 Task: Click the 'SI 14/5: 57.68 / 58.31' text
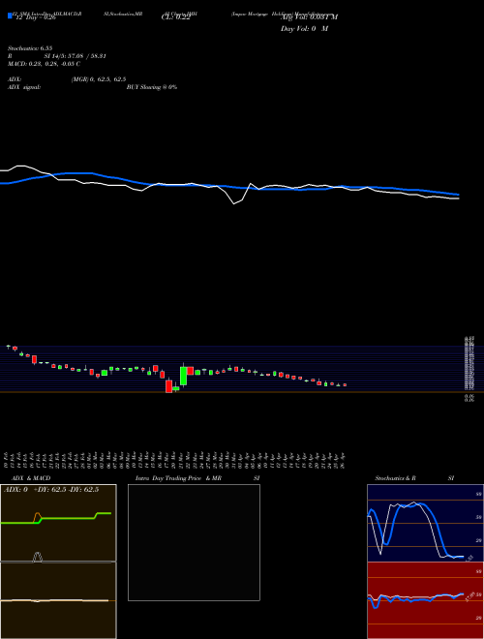(x=75, y=56)
